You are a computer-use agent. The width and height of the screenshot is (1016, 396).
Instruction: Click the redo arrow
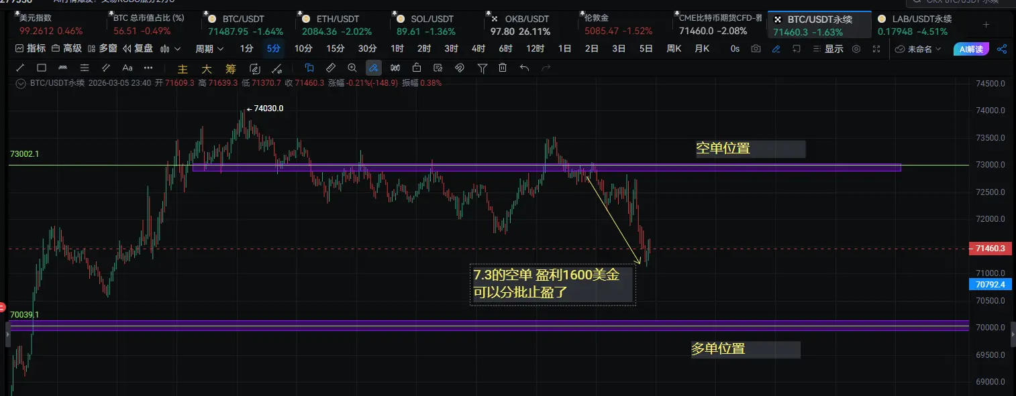546,68
